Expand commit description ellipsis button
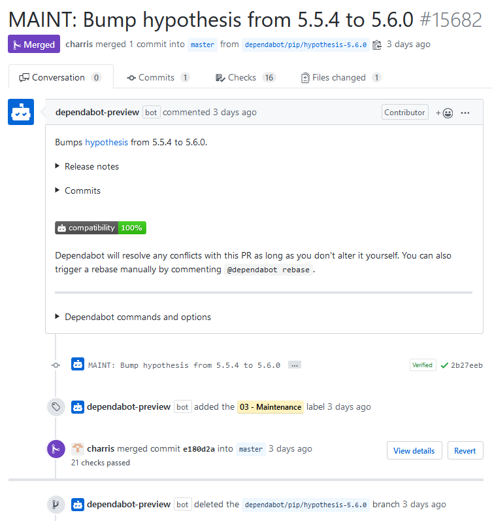Image resolution: width=492 pixels, height=521 pixels. coord(295,365)
